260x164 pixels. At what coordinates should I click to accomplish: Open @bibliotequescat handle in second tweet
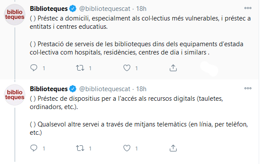(x=105, y=89)
